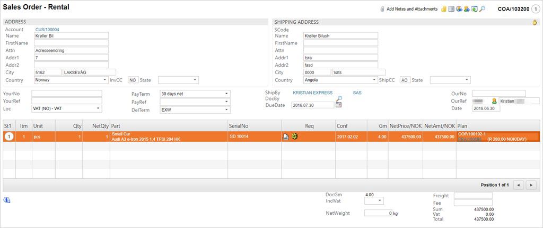Click the yellow thumbs-up icon in toolbar

444,9
